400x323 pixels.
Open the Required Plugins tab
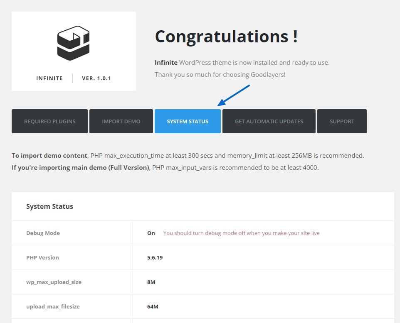(x=49, y=121)
